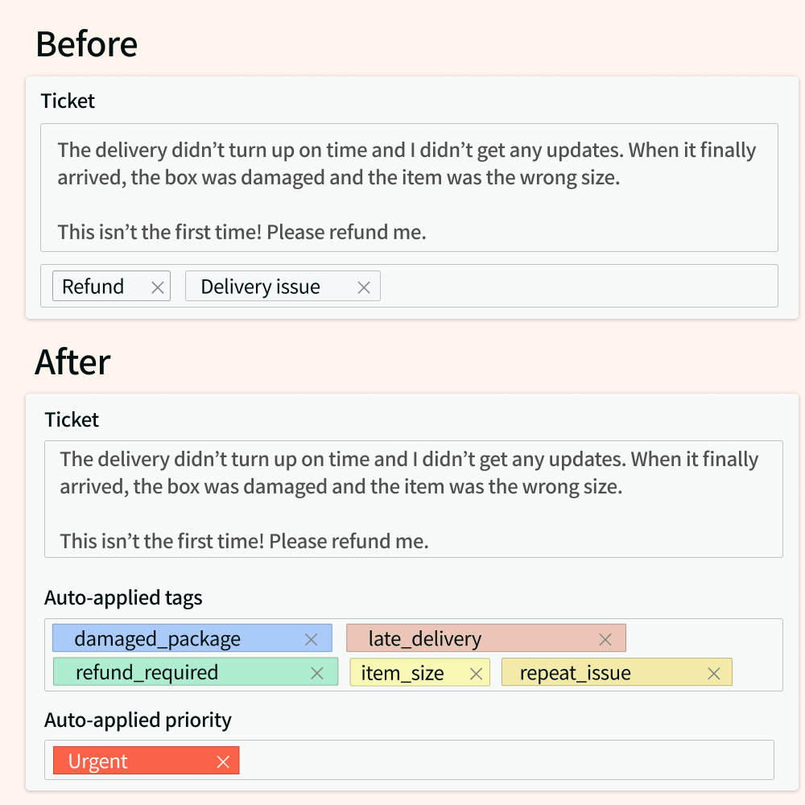The image size is (805, 805).
Task: Click the Refund tag label
Action: click(x=93, y=287)
